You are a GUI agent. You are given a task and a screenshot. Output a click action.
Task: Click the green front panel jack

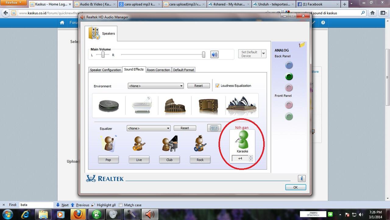tap(289, 117)
